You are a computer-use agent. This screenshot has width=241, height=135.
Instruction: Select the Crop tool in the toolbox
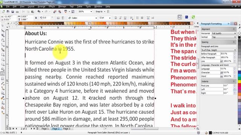tap(3, 35)
